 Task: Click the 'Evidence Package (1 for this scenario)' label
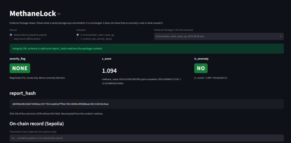click(x=173, y=30)
